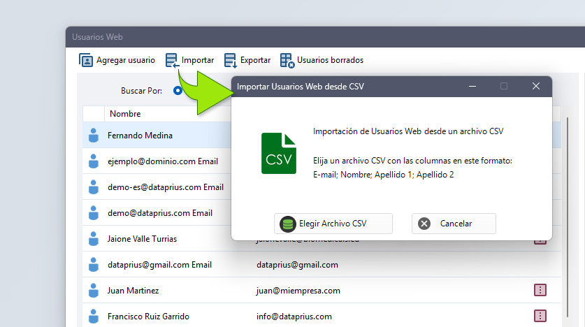
Task: Click Cancelar in import dialog
Action: pos(454,224)
